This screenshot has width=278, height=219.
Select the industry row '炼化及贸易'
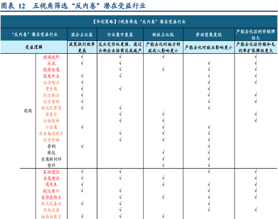(51, 108)
